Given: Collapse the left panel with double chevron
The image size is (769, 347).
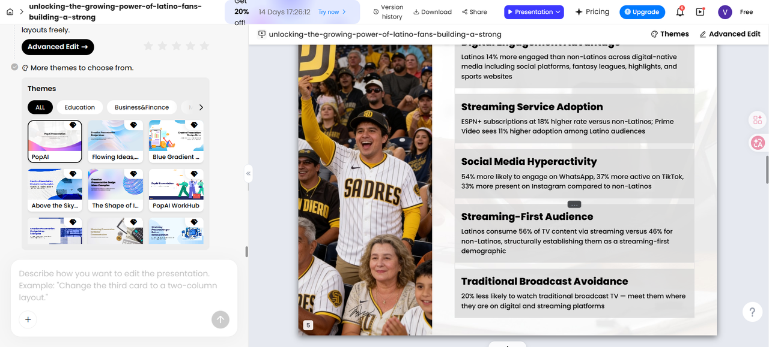Looking at the screenshot, I should click(x=248, y=173).
